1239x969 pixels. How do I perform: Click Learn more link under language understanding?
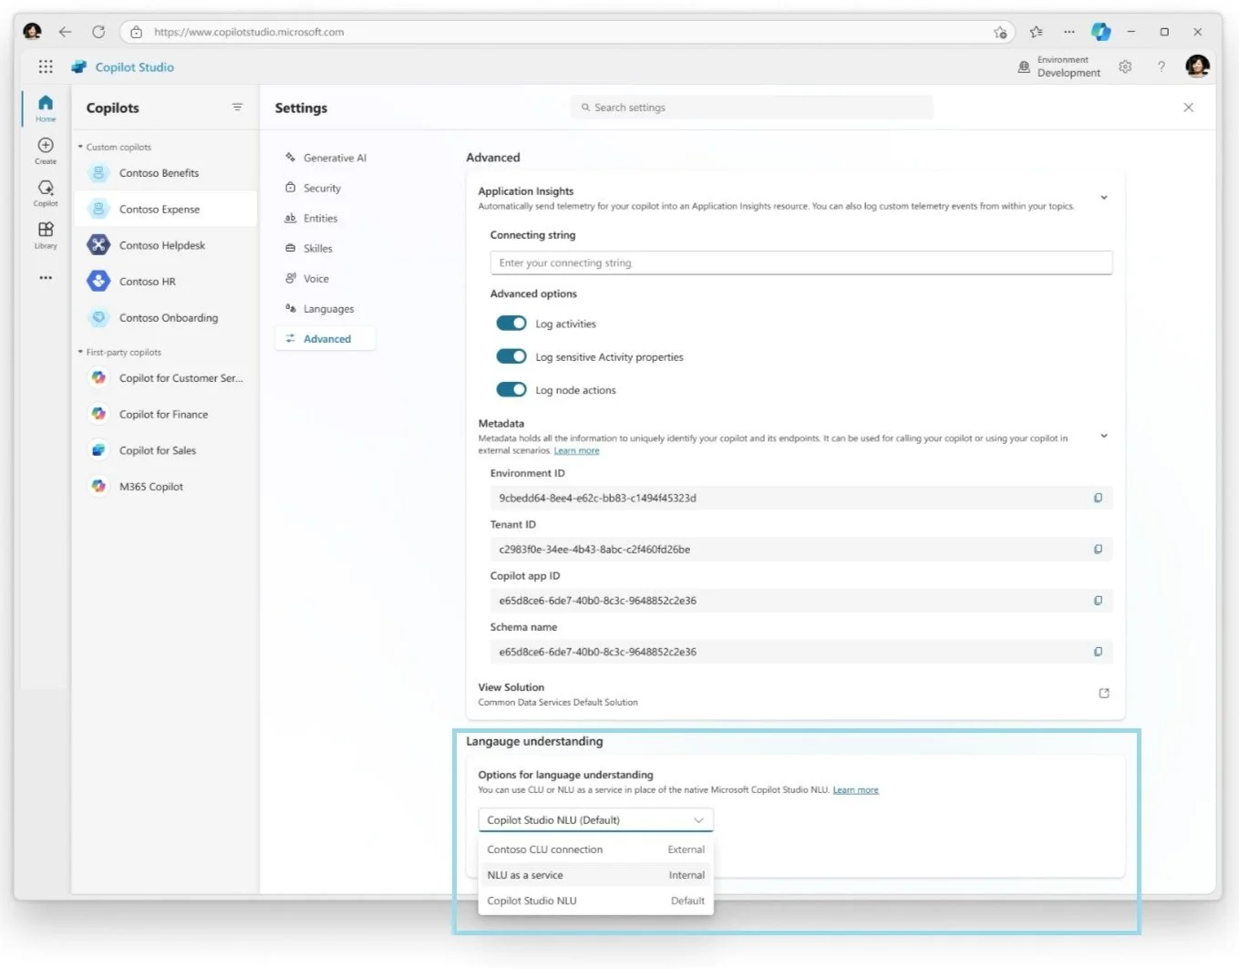tap(855, 790)
